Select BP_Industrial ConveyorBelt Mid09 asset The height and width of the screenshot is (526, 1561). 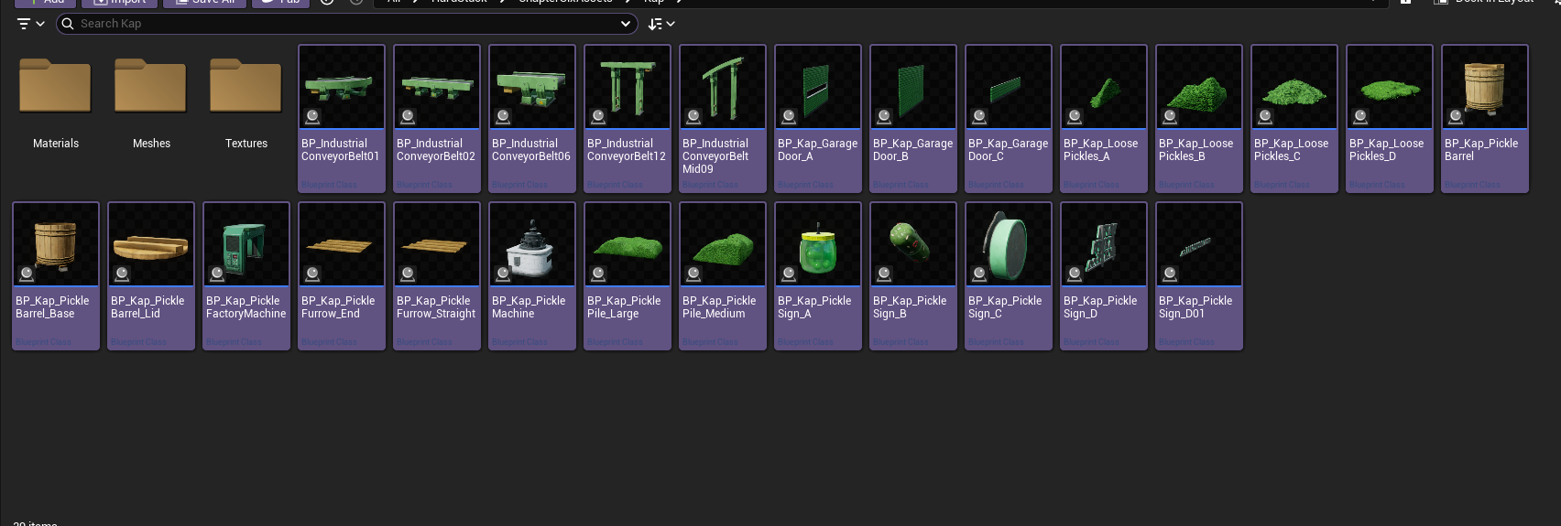[x=723, y=119]
